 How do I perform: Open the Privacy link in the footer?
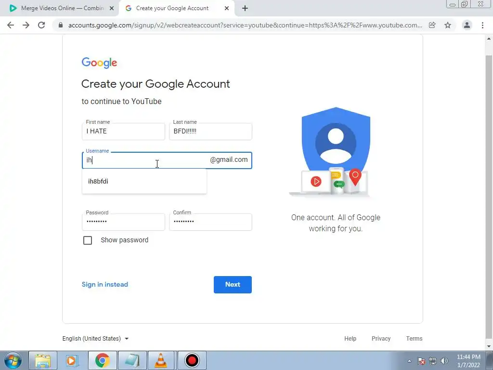(x=381, y=339)
